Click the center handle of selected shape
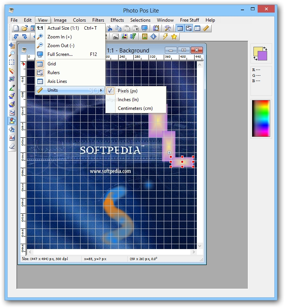285x308 pixels. tap(182, 162)
